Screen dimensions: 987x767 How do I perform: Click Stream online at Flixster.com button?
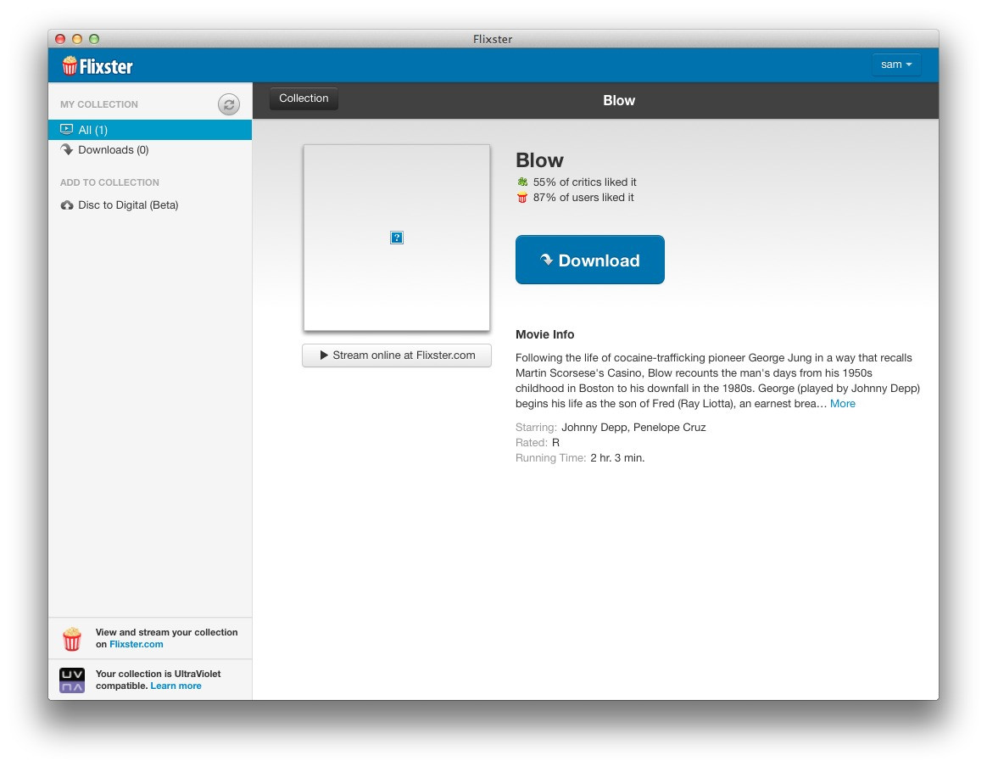[397, 356]
